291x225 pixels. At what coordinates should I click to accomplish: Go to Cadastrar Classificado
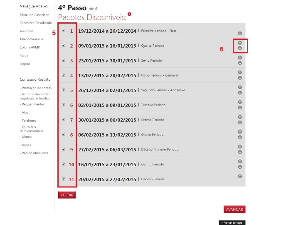(x=36, y=23)
